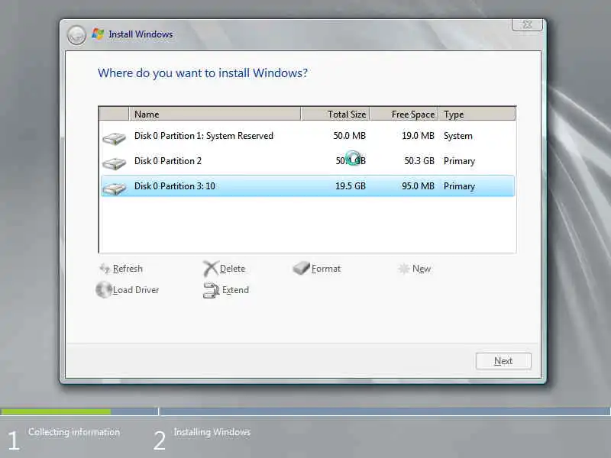
Task: Sort by the Name column header
Action: point(215,114)
